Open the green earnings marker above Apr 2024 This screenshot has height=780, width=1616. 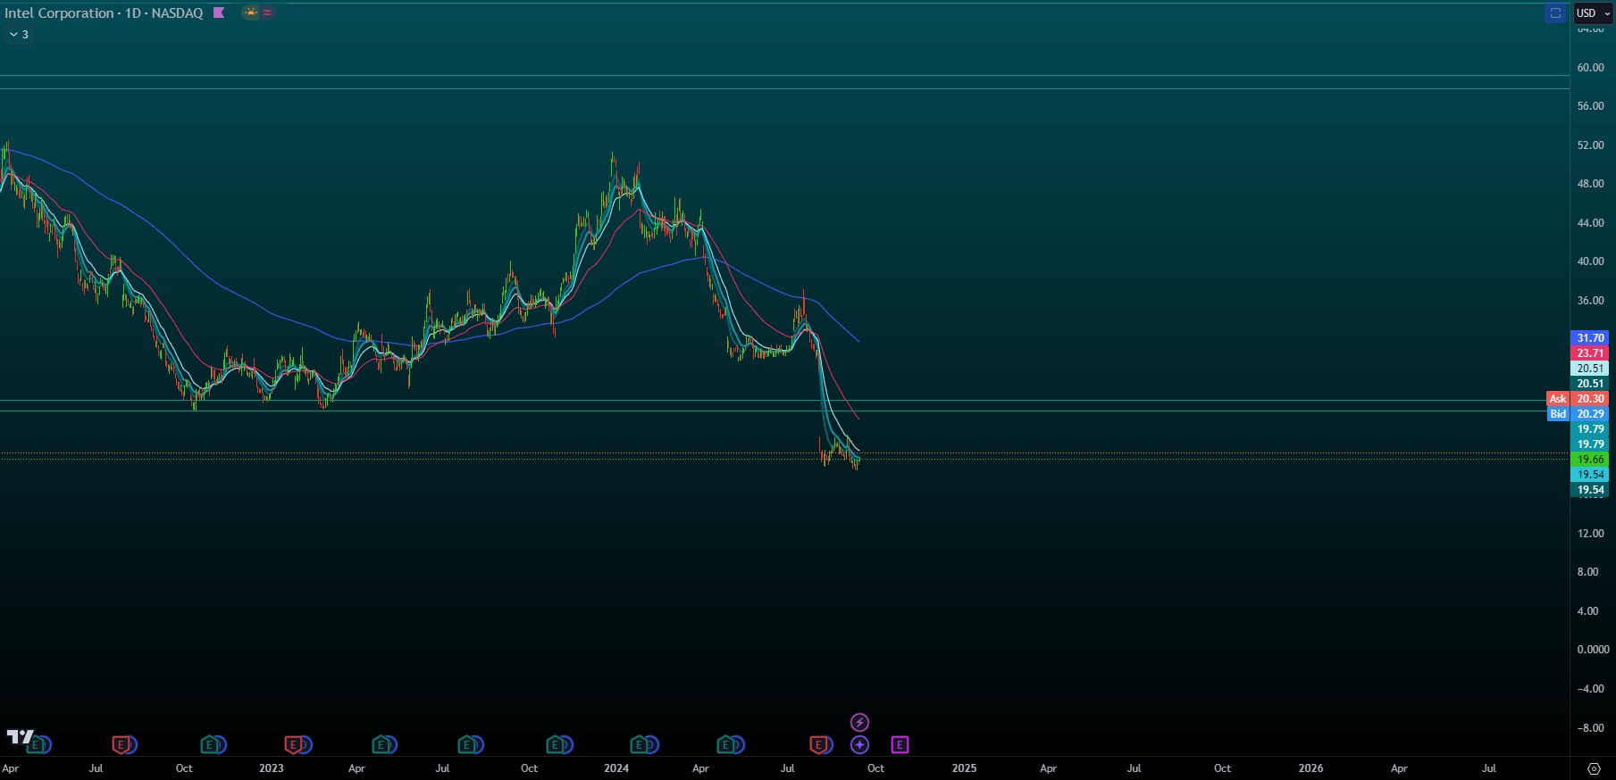726,744
